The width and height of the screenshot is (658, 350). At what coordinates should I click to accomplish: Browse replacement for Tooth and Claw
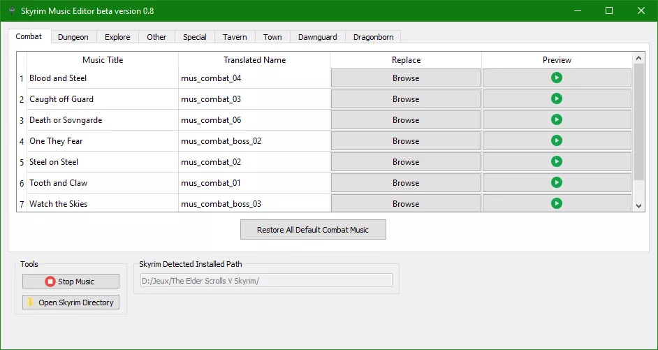[x=406, y=183]
